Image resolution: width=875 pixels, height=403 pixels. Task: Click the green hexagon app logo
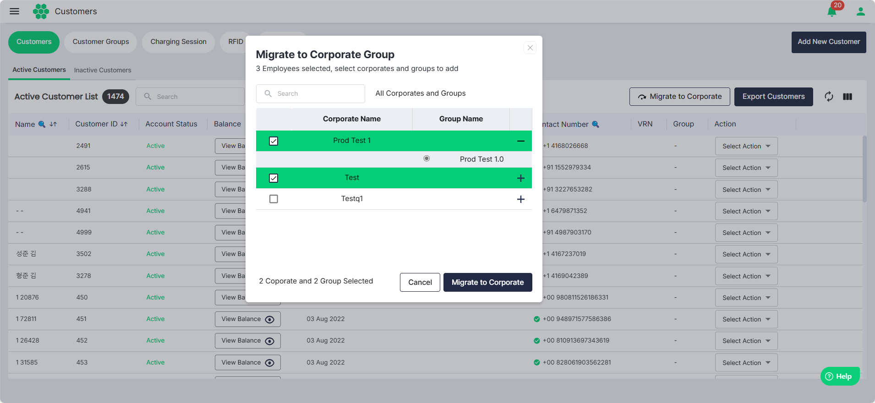coord(41,11)
